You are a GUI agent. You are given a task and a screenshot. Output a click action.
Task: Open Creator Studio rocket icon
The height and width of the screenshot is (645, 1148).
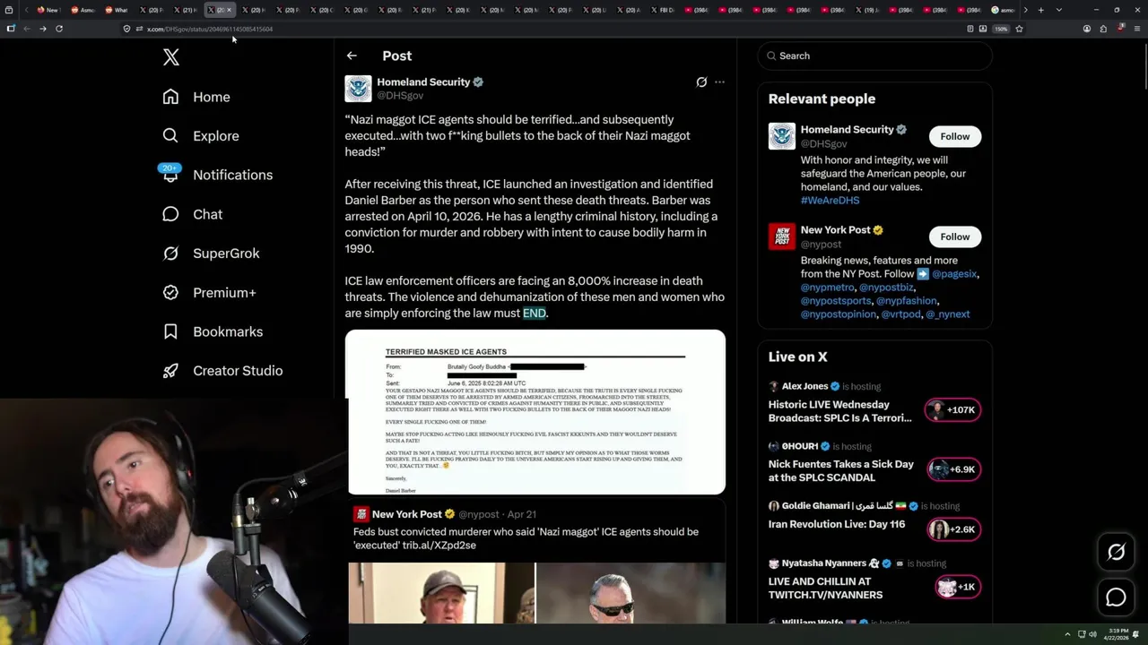click(x=170, y=371)
